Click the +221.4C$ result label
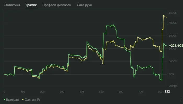The image size is (183, 104). [x=176, y=46]
